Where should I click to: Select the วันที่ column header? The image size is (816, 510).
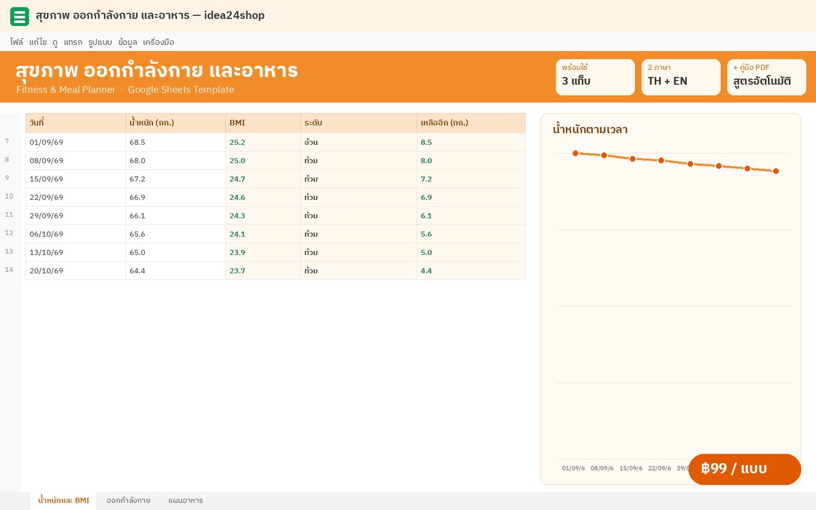75,123
